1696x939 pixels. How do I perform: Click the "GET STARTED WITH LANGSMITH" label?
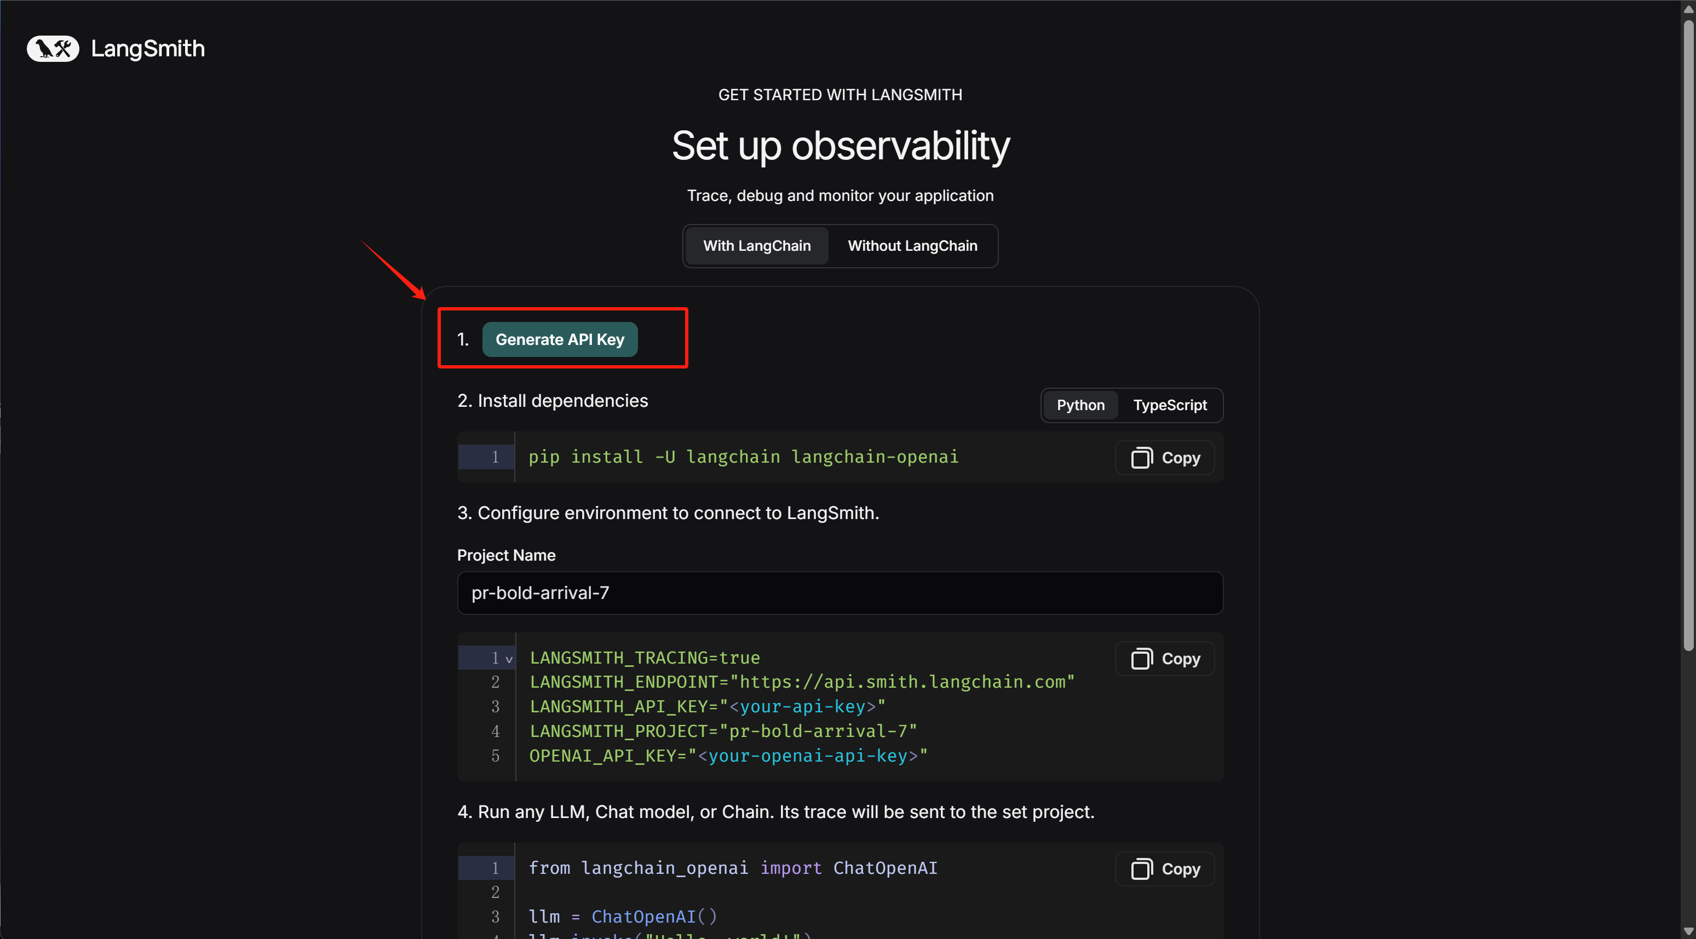pos(840,95)
